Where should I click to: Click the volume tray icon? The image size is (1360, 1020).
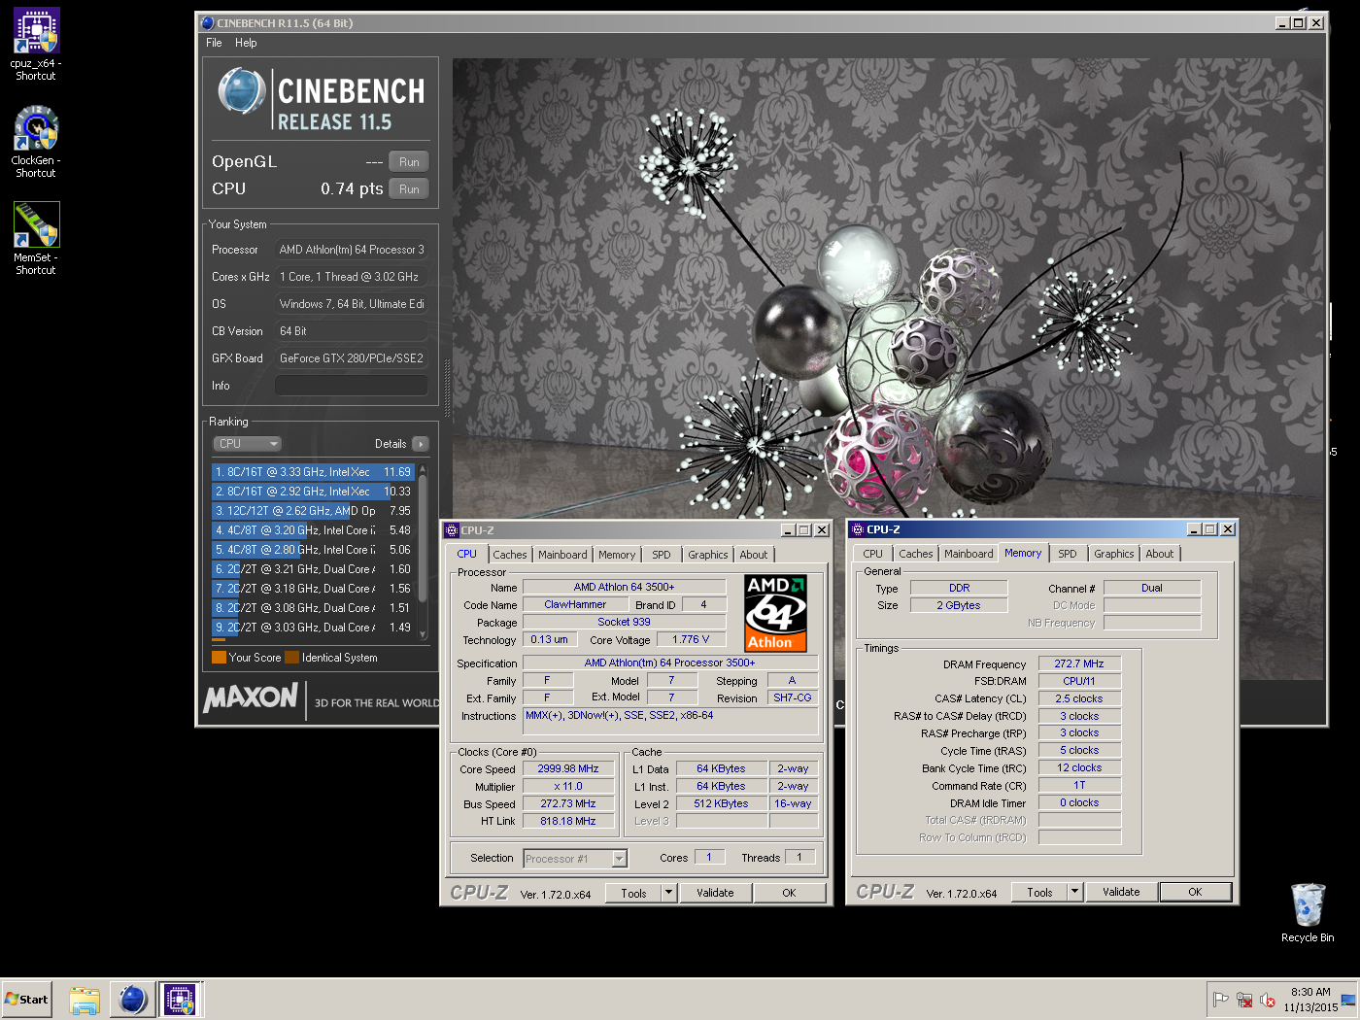click(1268, 1000)
